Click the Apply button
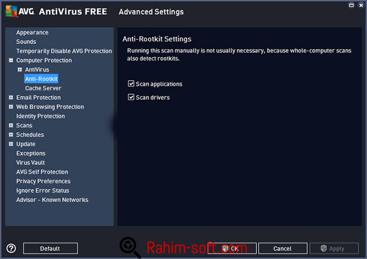The width and height of the screenshot is (367, 259). (334, 248)
